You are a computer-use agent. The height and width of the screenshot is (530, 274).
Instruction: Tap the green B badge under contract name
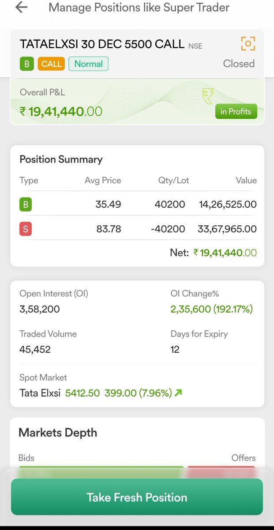(26, 64)
